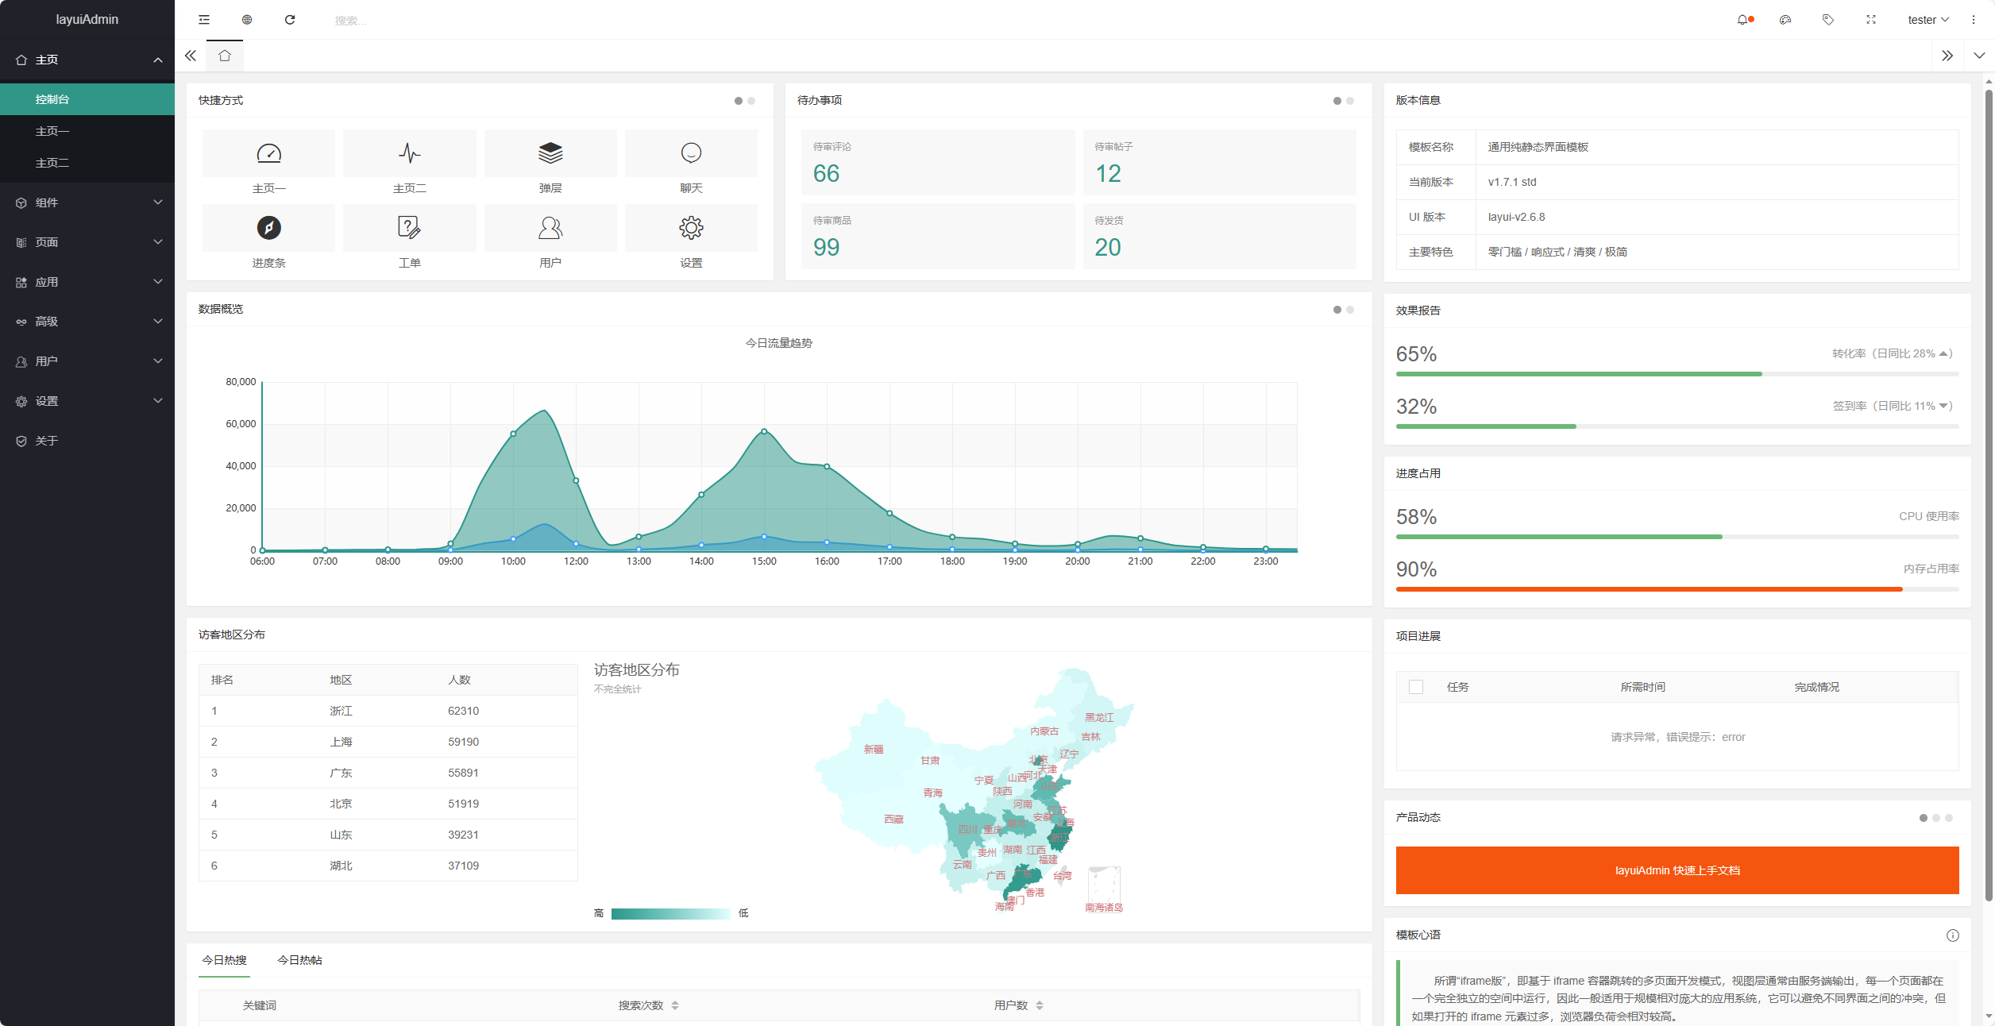Click the 进度条 compass shortcut icon
The height and width of the screenshot is (1026, 1995).
coord(268,228)
